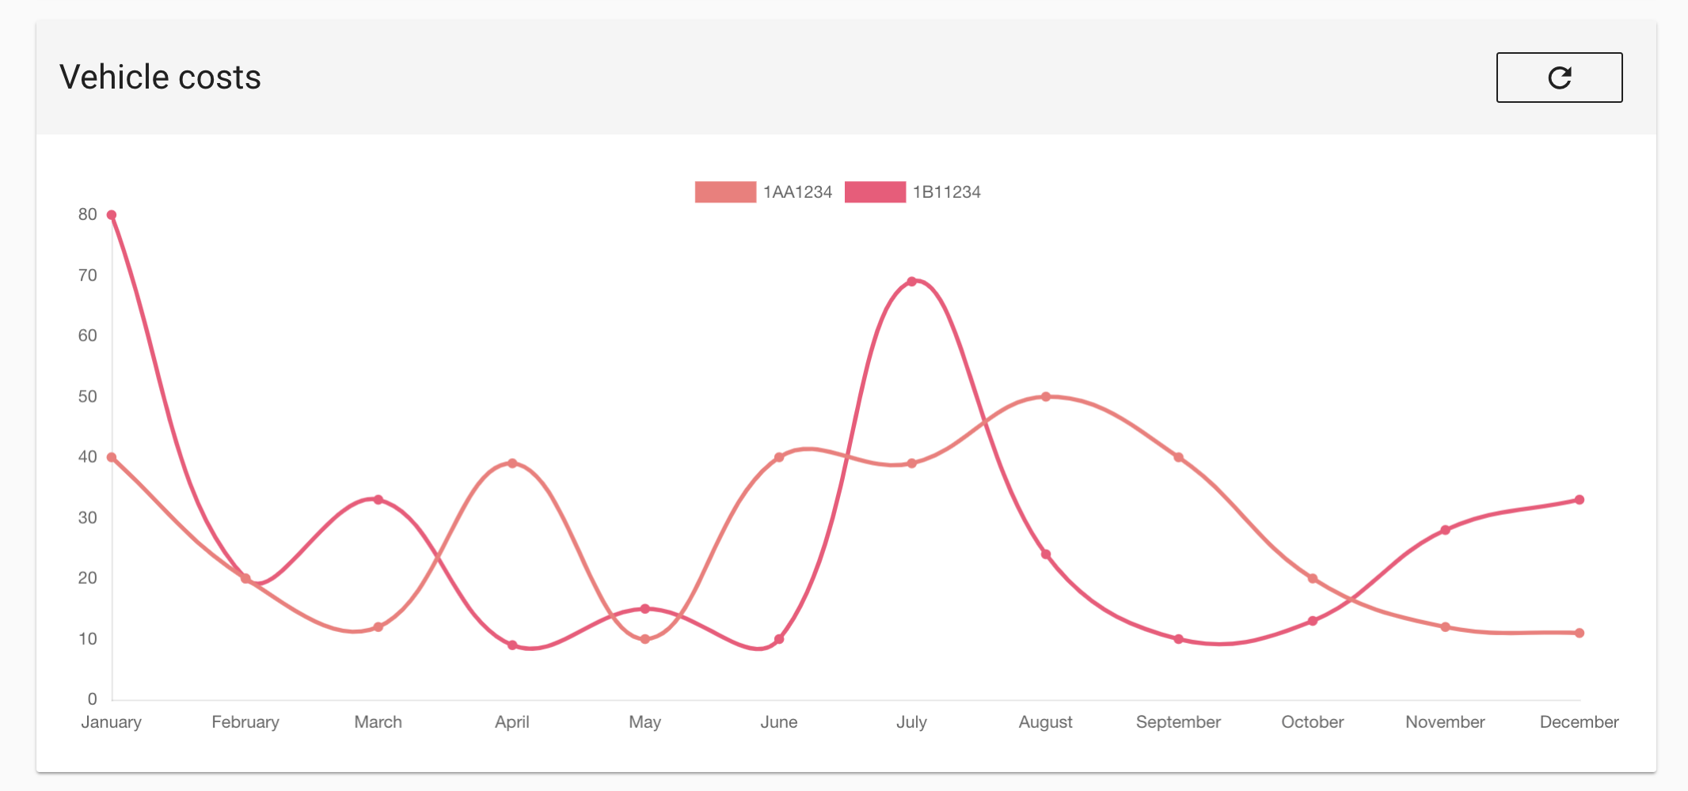Select the 1B11234 March data point

point(378,500)
